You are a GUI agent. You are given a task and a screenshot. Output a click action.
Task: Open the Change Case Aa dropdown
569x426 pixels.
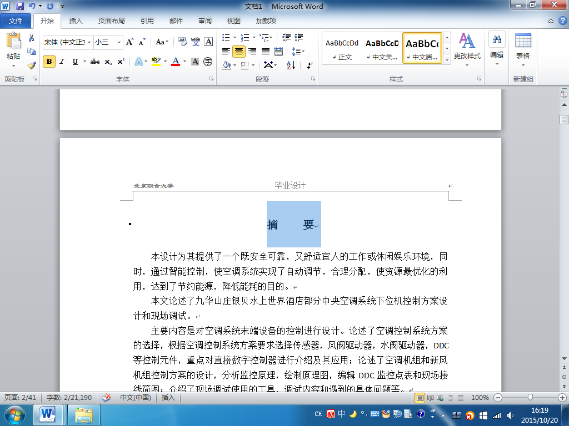click(x=162, y=42)
